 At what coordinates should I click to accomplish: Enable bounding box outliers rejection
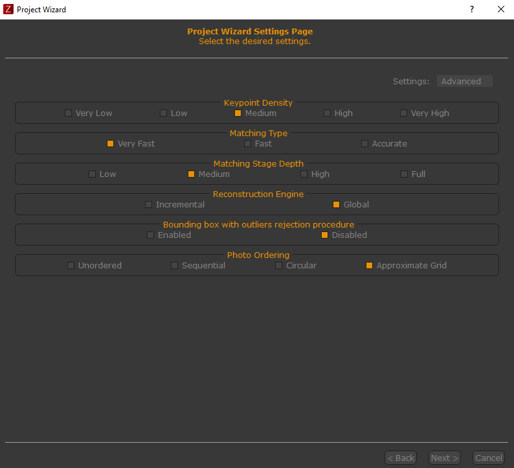151,235
